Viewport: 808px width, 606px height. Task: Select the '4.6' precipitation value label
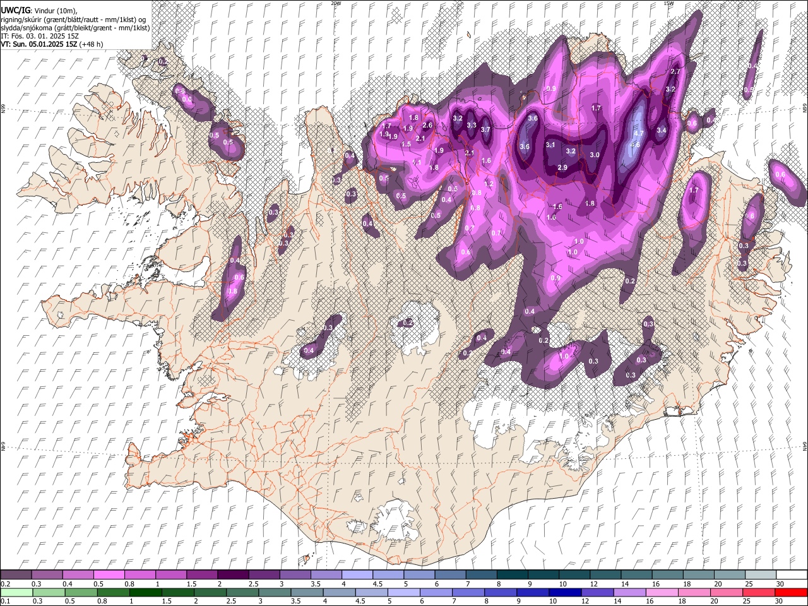pyautogui.click(x=635, y=145)
